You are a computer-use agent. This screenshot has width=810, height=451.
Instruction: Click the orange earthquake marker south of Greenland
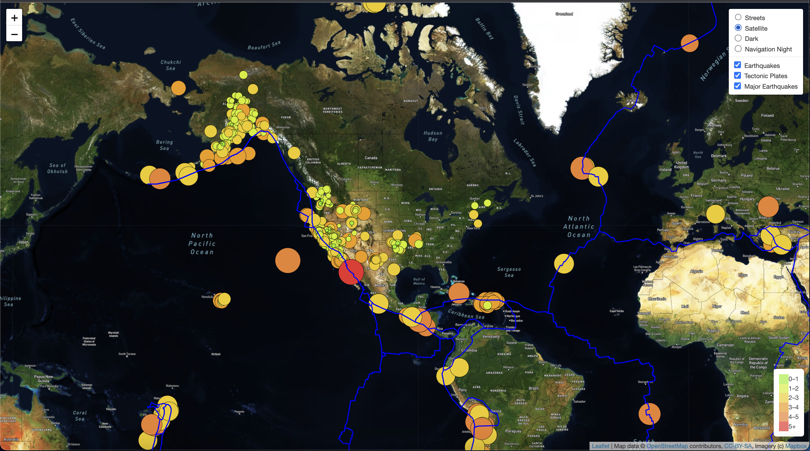click(583, 168)
